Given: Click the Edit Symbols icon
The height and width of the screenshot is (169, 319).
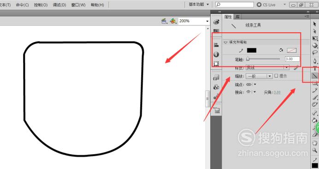Looking at the screenshot, I should [173, 21].
